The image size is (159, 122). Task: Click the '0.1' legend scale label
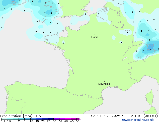coord(3,121)
